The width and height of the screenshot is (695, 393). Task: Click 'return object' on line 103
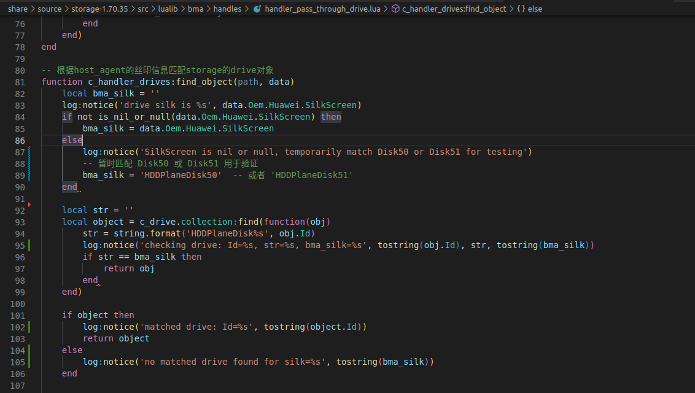click(x=116, y=338)
